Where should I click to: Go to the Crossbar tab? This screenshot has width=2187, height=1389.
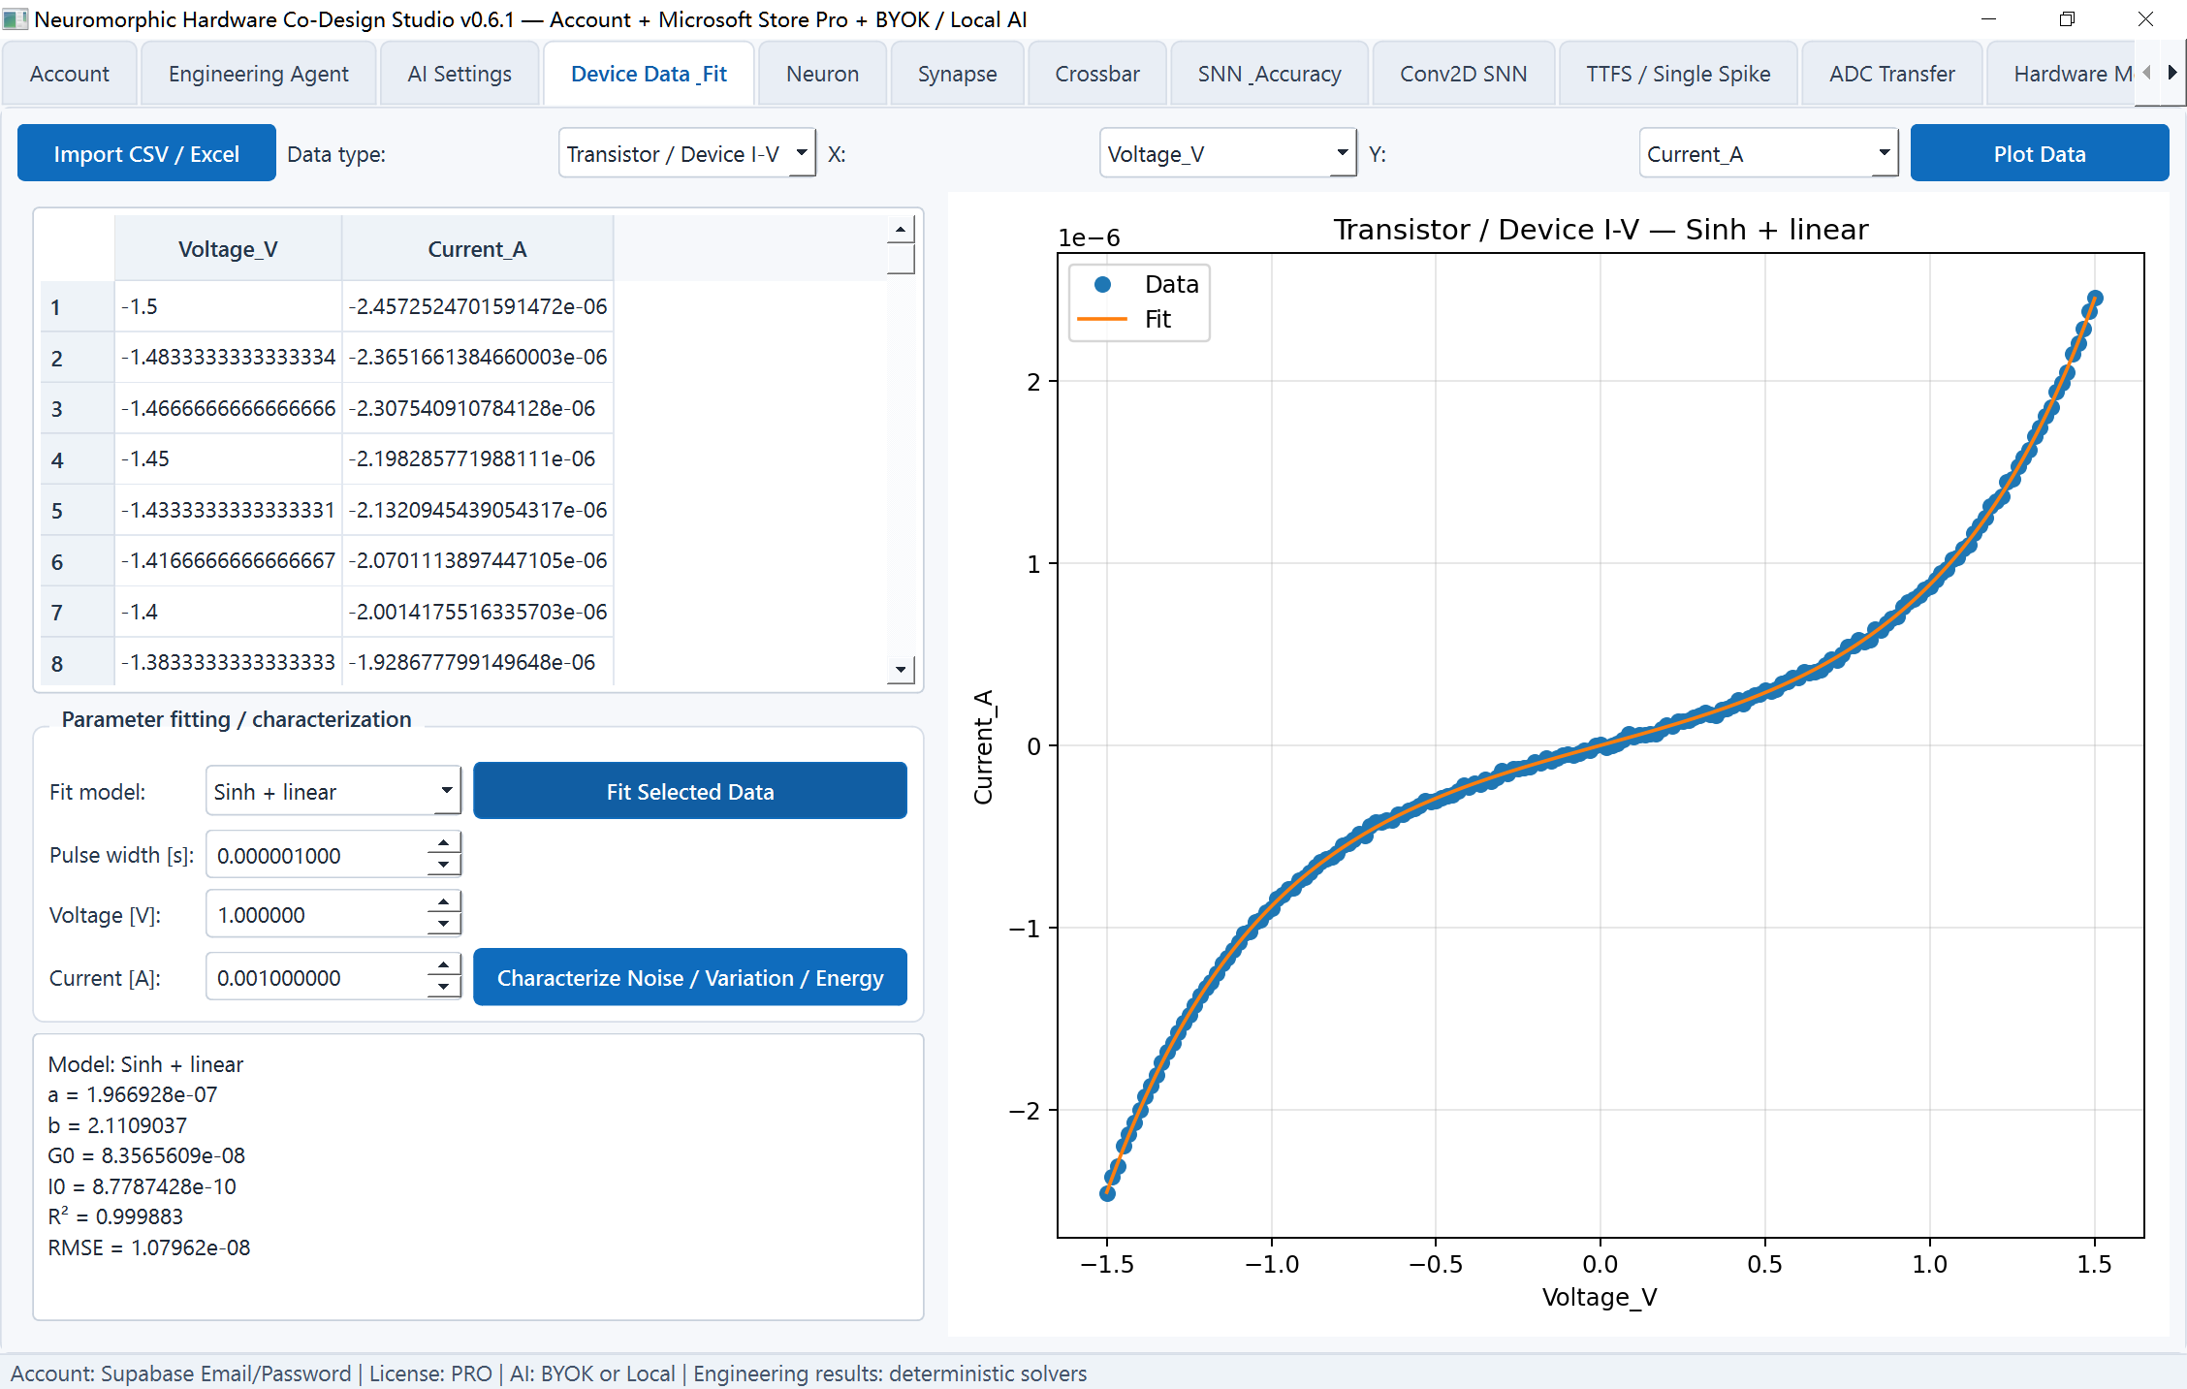(x=1097, y=75)
